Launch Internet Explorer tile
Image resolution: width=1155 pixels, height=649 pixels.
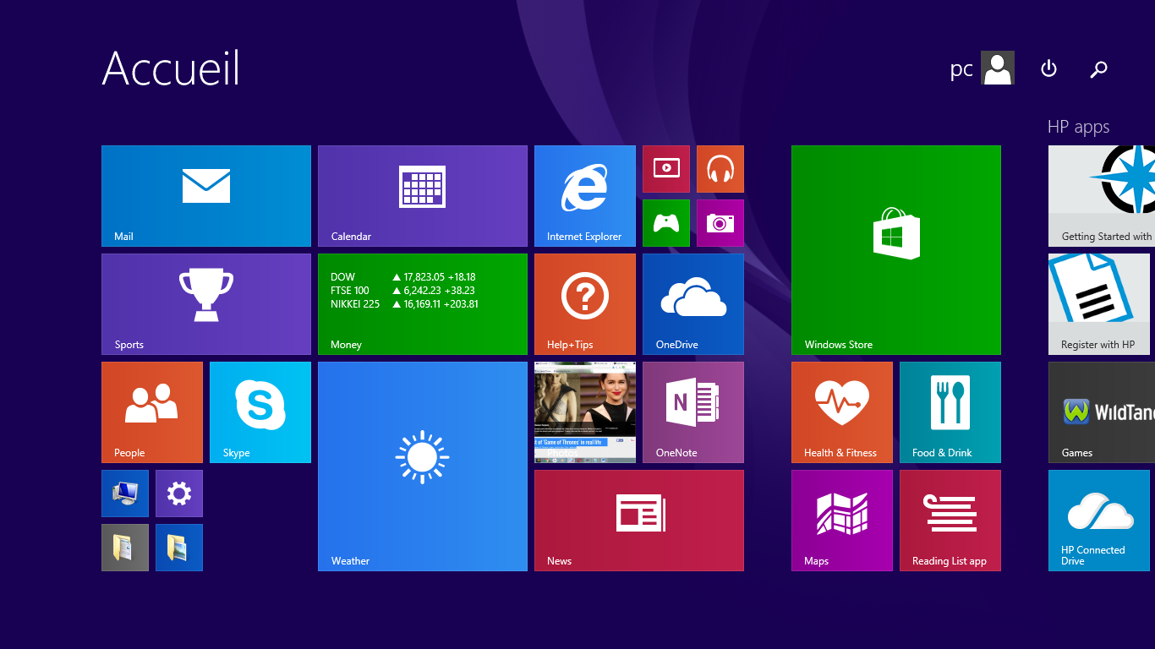[585, 196]
